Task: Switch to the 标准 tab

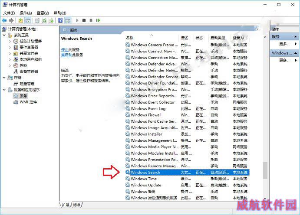Action: pyautogui.click(x=77, y=205)
